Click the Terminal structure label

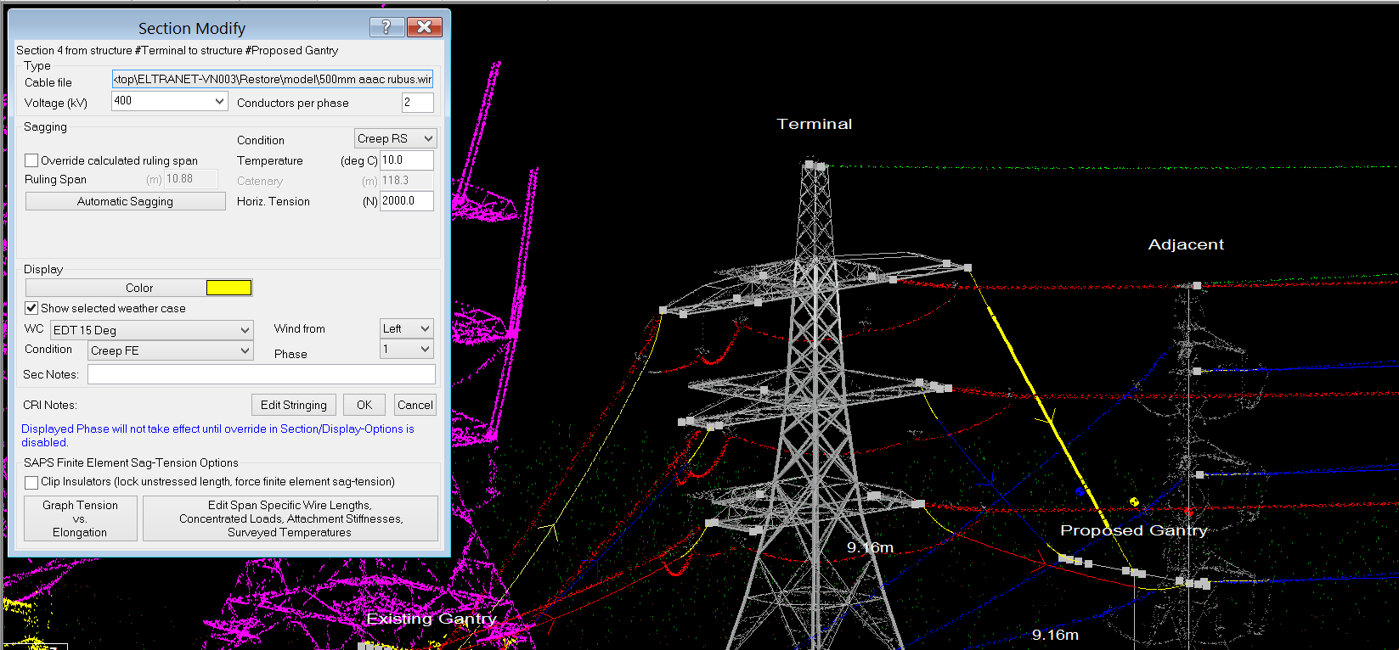tap(814, 124)
